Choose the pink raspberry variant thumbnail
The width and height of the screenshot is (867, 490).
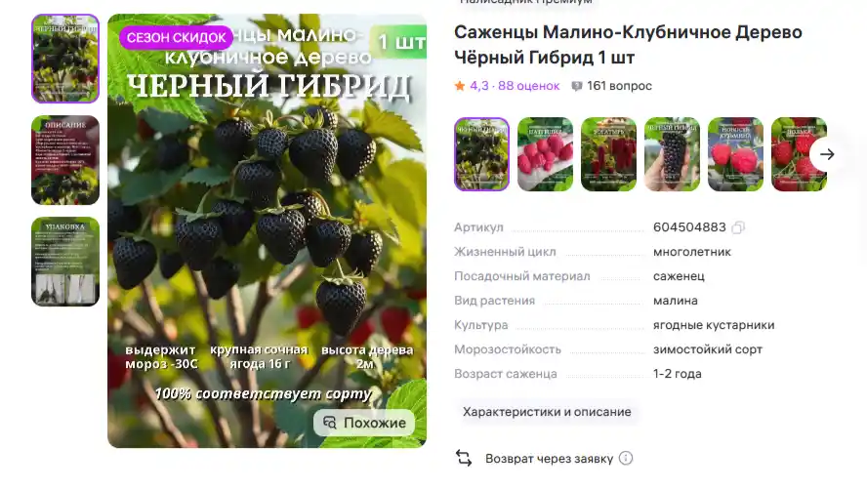tap(545, 154)
